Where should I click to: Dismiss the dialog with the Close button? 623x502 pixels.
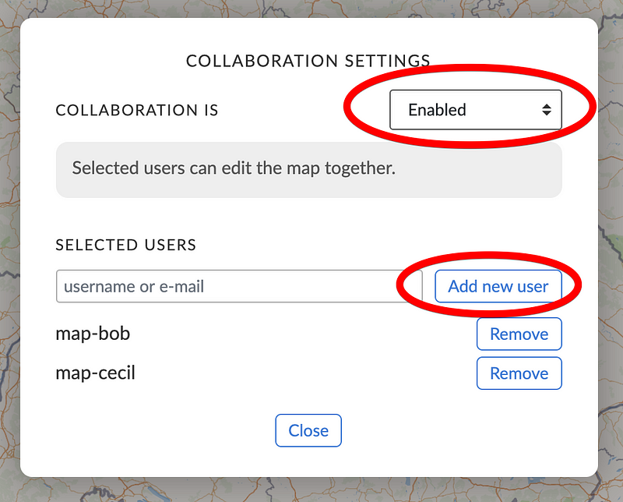[x=308, y=430]
